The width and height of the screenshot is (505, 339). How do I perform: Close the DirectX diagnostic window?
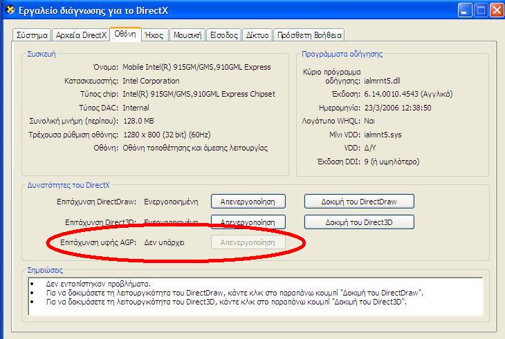[497, 11]
